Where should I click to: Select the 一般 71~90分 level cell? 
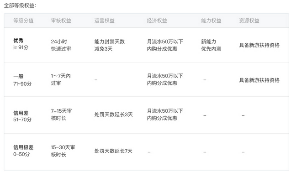[22, 80]
